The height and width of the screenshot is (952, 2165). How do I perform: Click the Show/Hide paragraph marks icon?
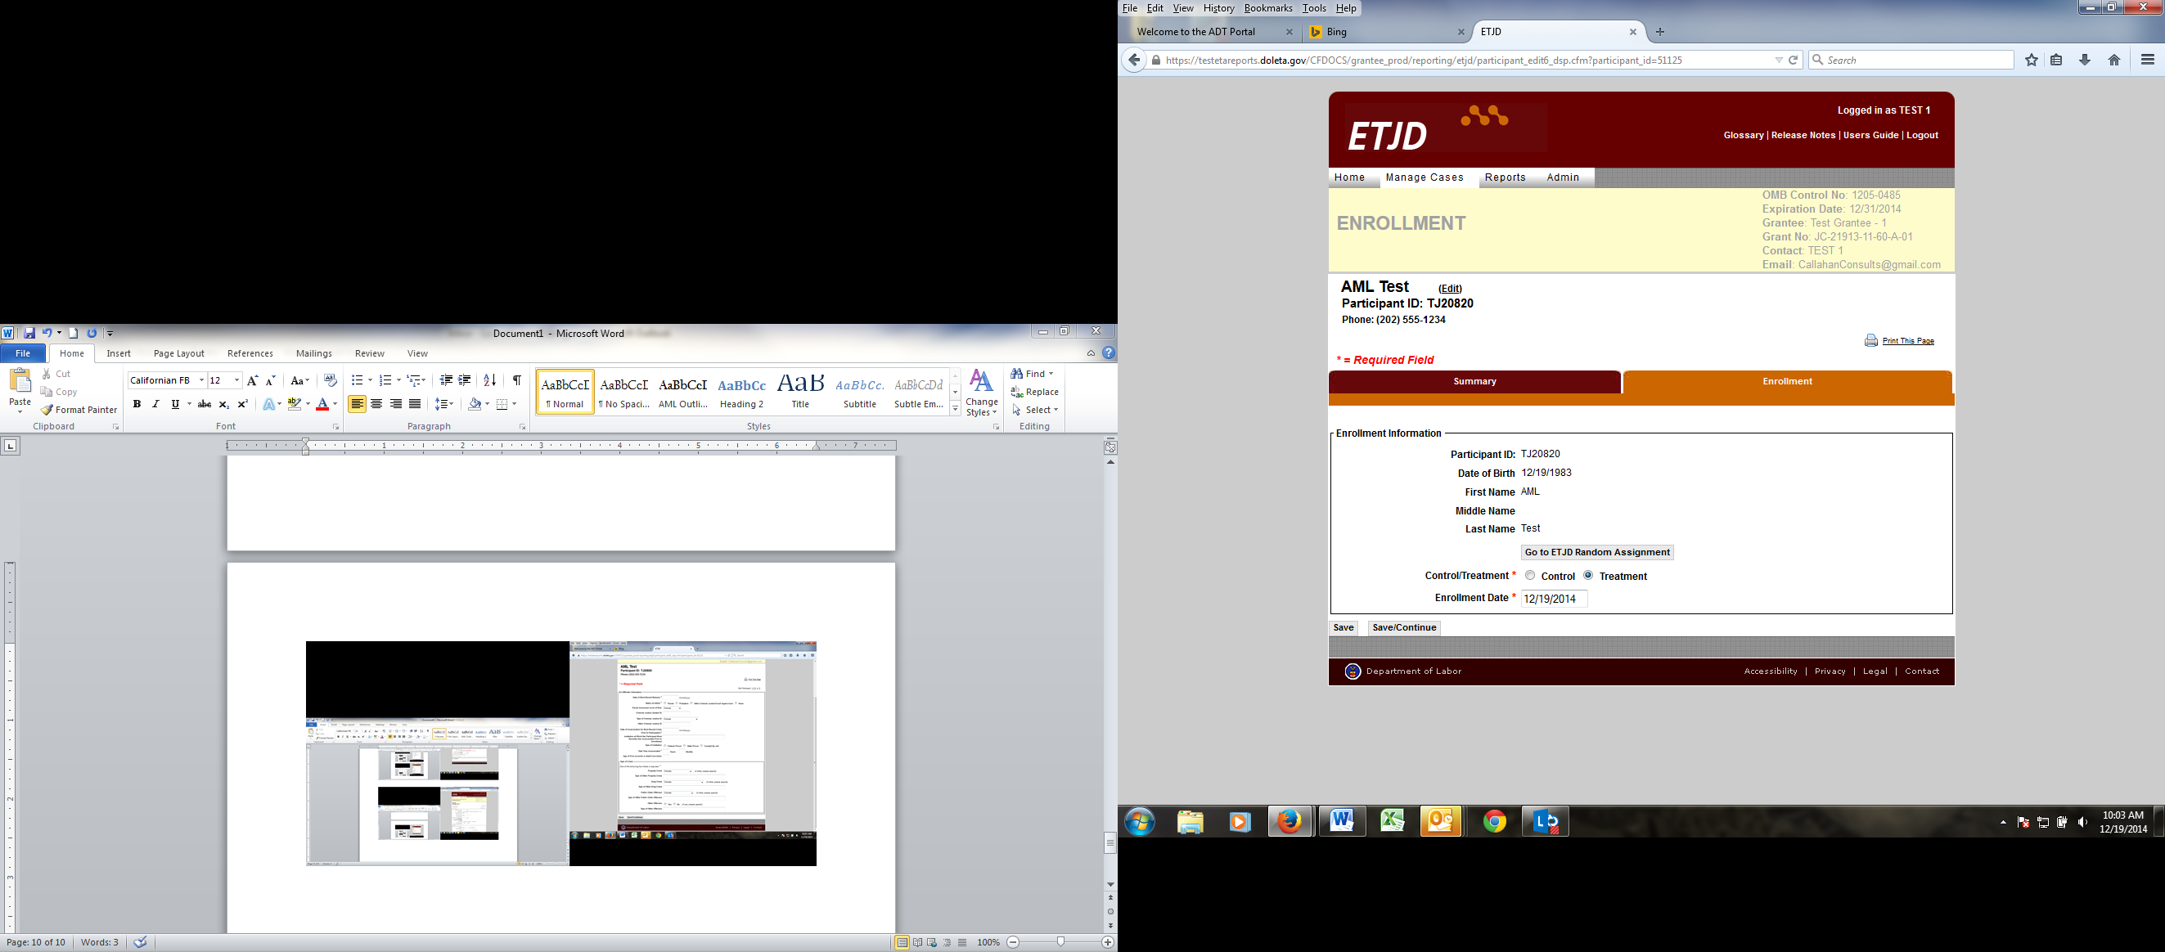(x=516, y=380)
